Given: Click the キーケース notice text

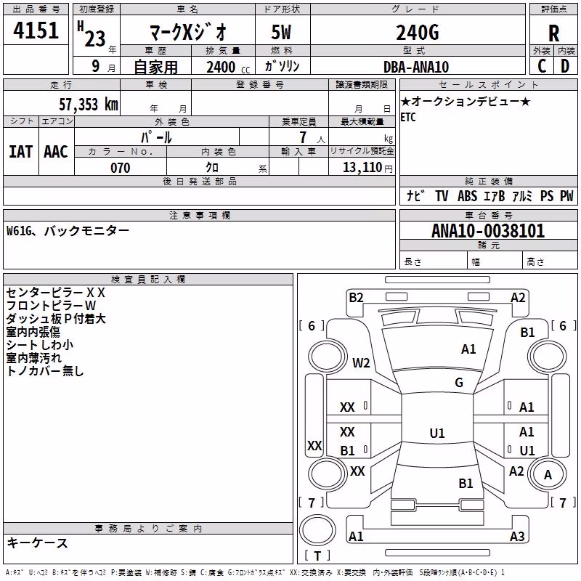Looking at the screenshot, I should [x=38, y=543].
